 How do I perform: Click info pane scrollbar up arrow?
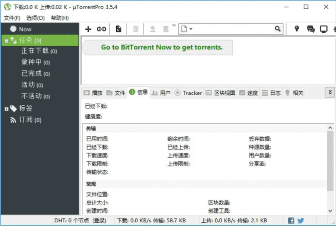click(x=330, y=128)
